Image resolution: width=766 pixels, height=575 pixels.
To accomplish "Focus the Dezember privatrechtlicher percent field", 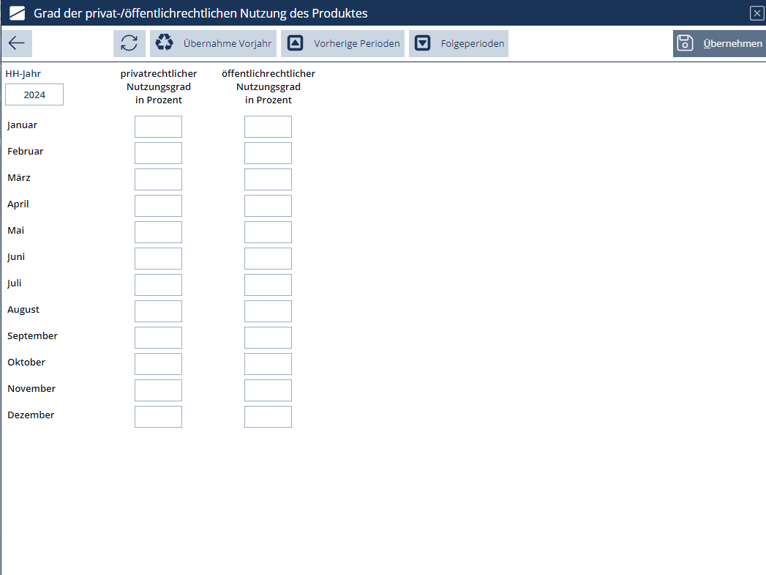I will (158, 417).
